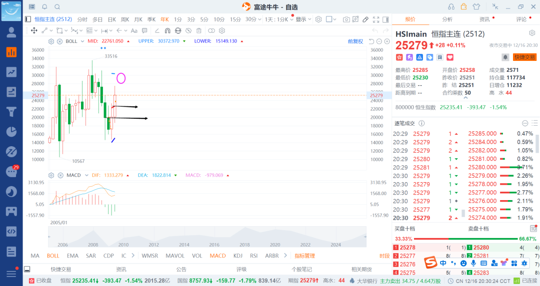Select the eraser drawing tool

[365, 19]
